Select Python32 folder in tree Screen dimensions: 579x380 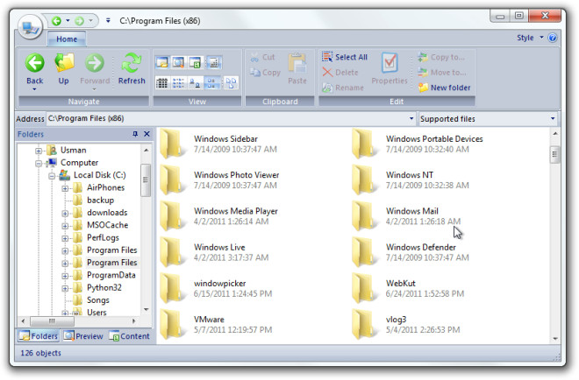coord(104,287)
